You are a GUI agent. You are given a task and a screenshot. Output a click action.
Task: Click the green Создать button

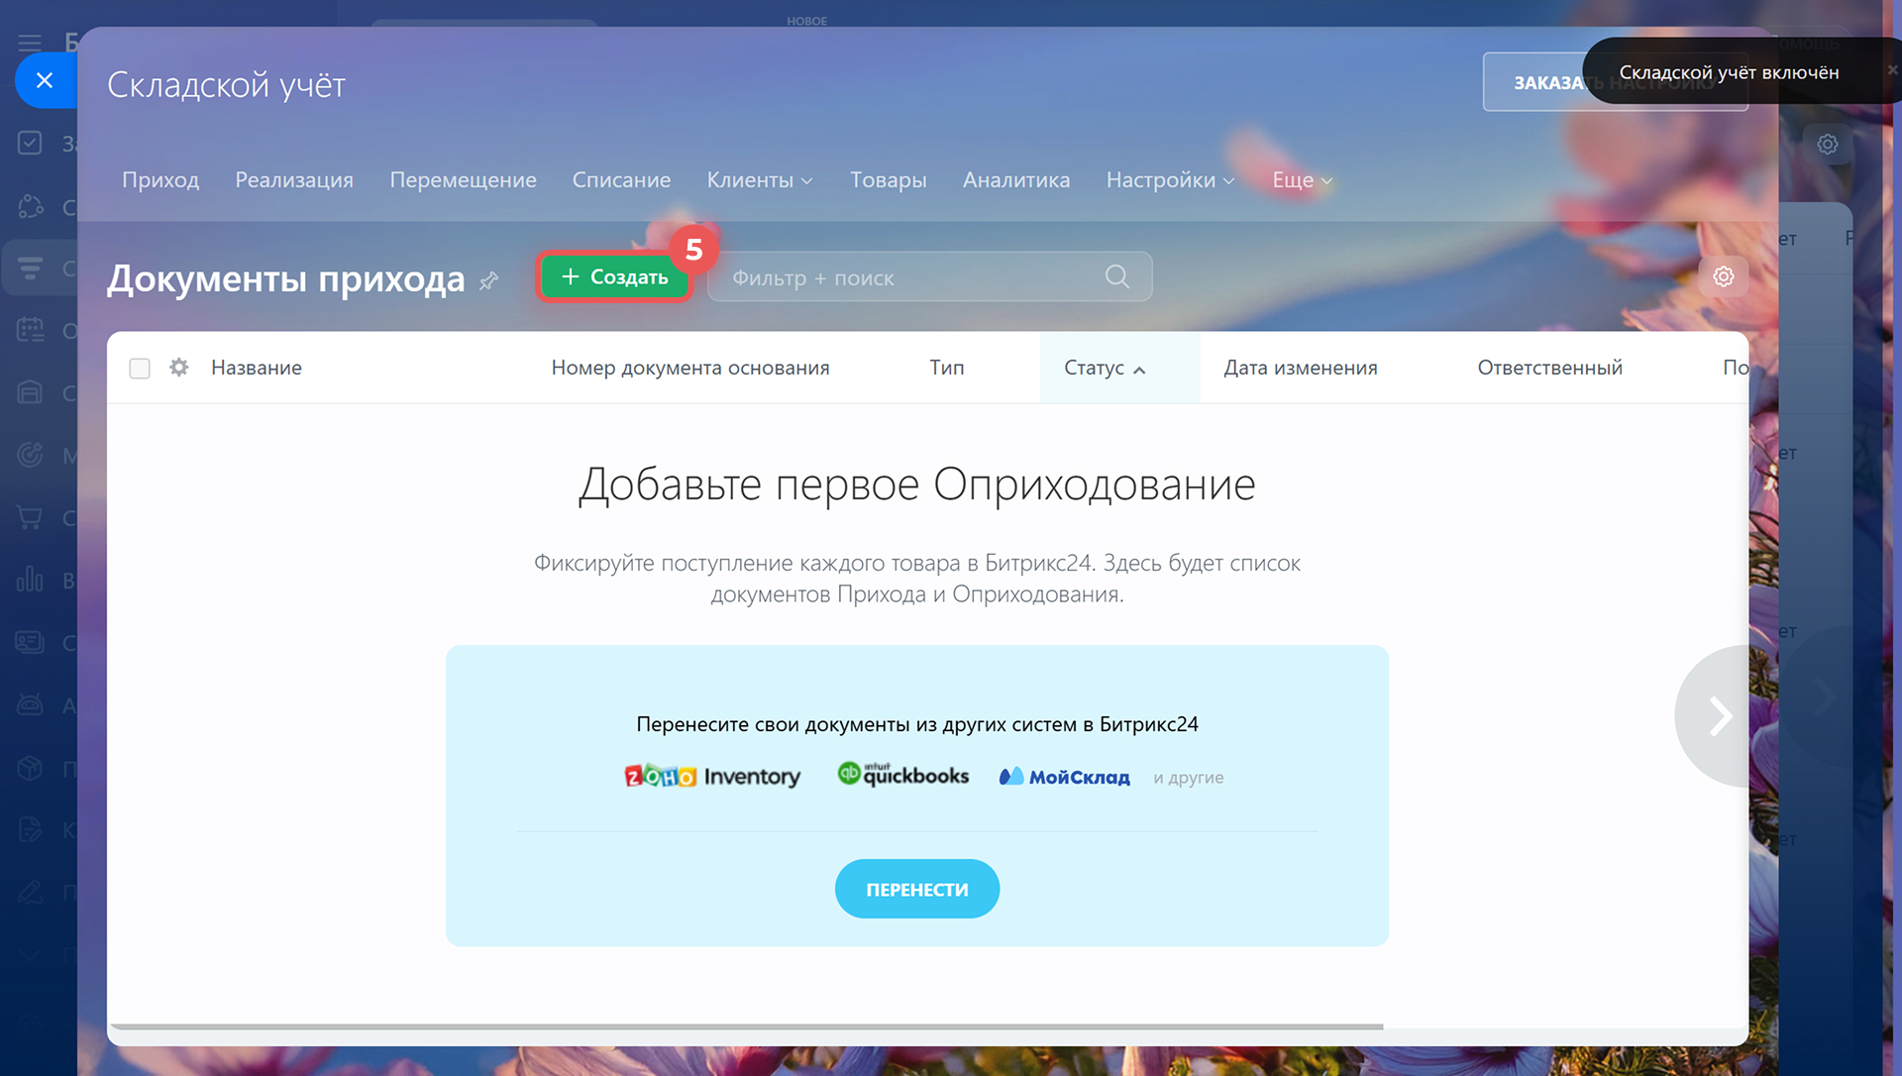(614, 277)
